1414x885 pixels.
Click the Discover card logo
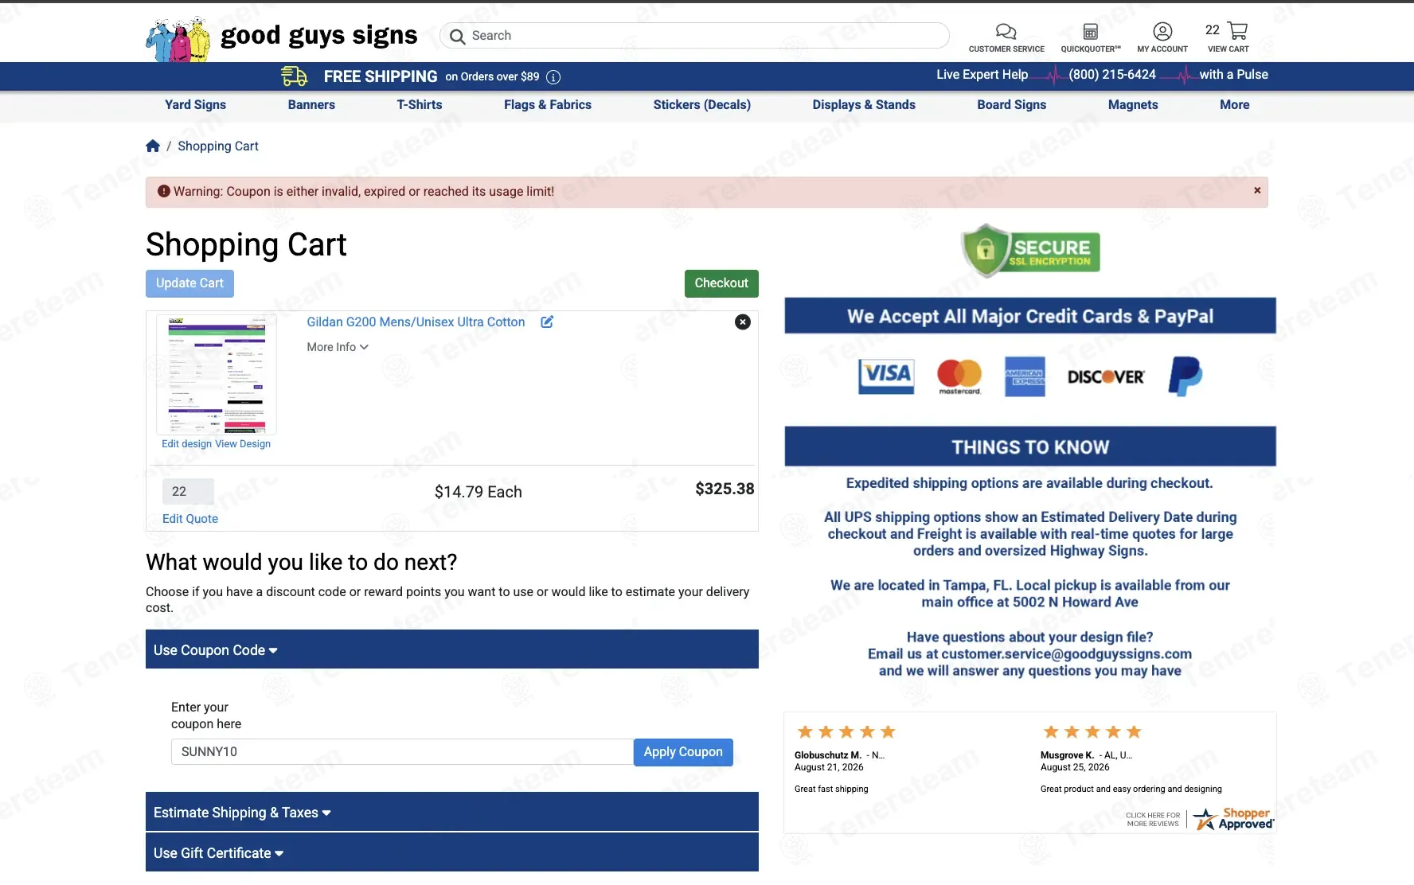tap(1105, 377)
